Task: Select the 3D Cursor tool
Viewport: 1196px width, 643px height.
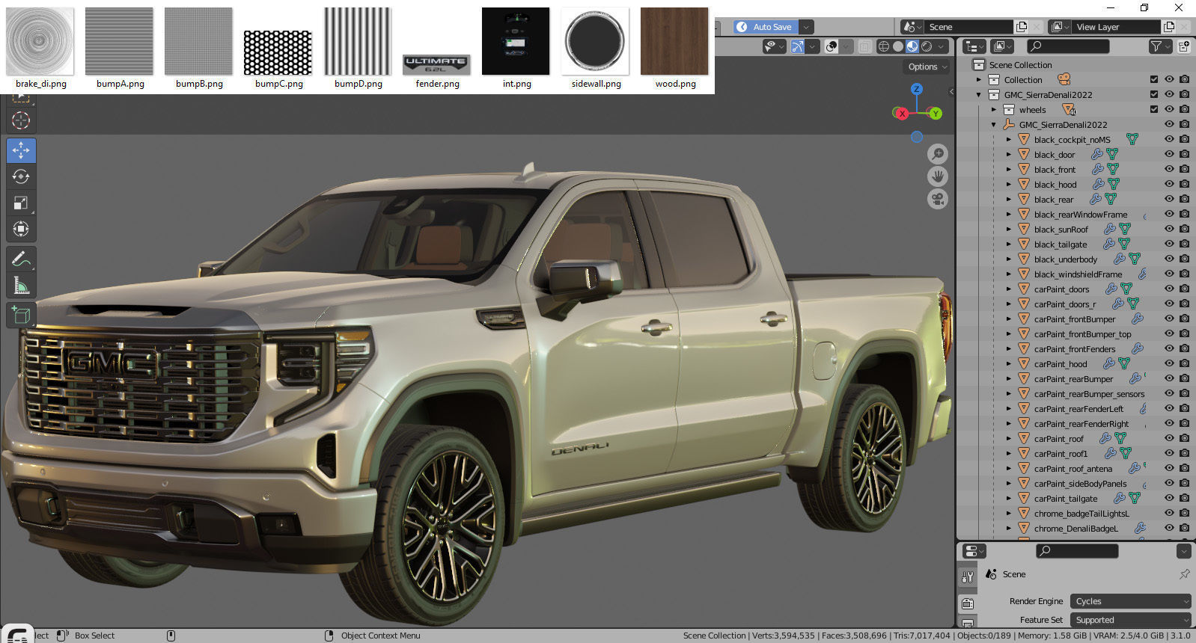Action: coord(21,120)
